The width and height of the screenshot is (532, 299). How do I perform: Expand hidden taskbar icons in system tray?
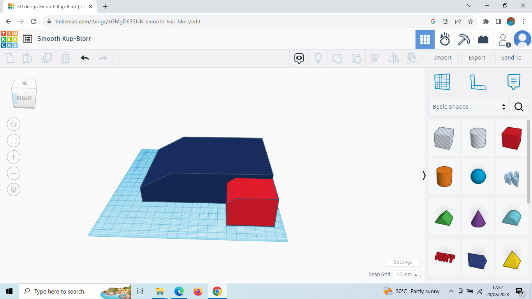pyautogui.click(x=451, y=291)
